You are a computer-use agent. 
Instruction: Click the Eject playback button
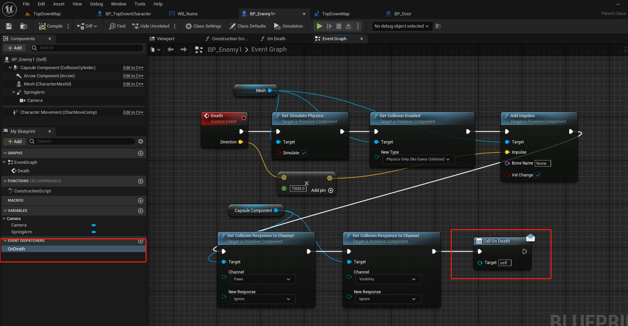point(348,26)
